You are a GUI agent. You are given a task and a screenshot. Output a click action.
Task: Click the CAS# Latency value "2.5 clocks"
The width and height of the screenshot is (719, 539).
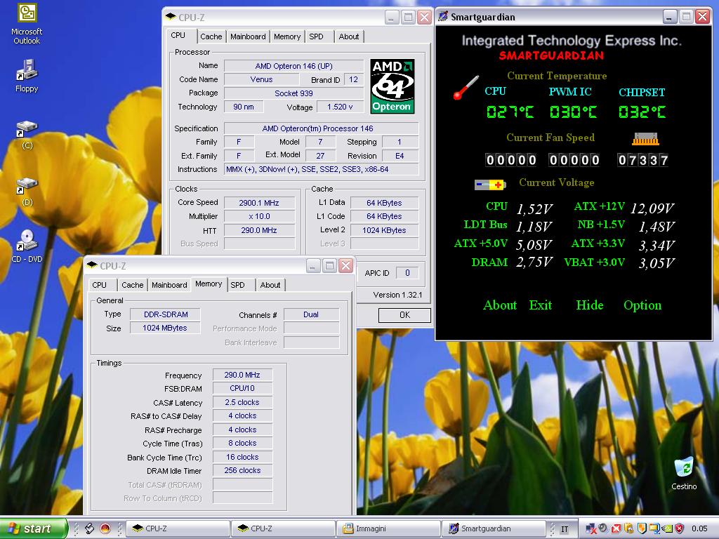coord(242,402)
